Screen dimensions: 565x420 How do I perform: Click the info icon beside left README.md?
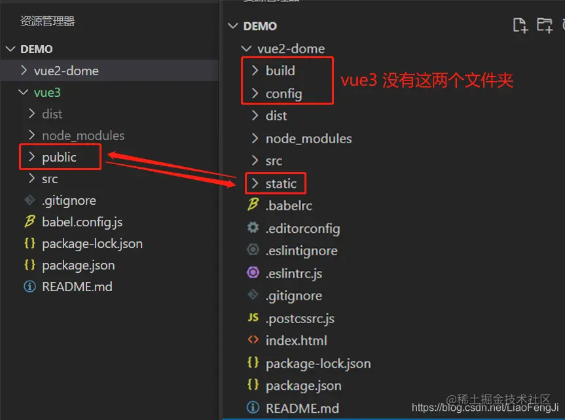[29, 287]
